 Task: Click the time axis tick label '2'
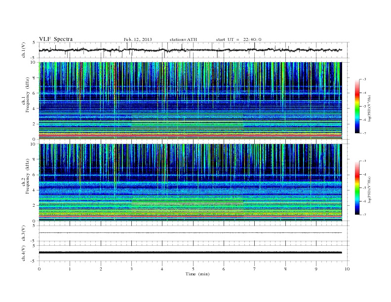point(101,269)
